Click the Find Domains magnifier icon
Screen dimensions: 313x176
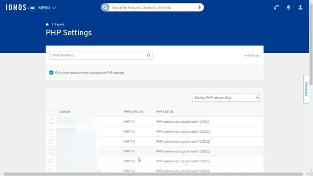point(149,55)
